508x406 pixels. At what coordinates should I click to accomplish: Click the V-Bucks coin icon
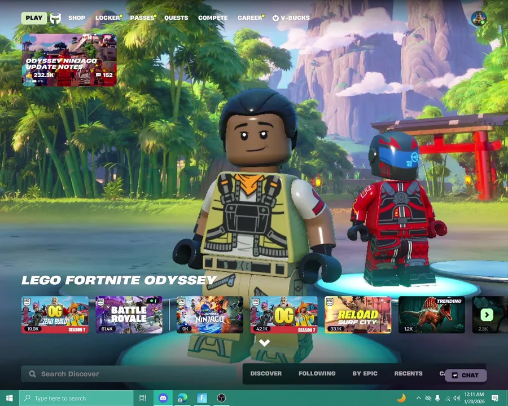click(275, 18)
